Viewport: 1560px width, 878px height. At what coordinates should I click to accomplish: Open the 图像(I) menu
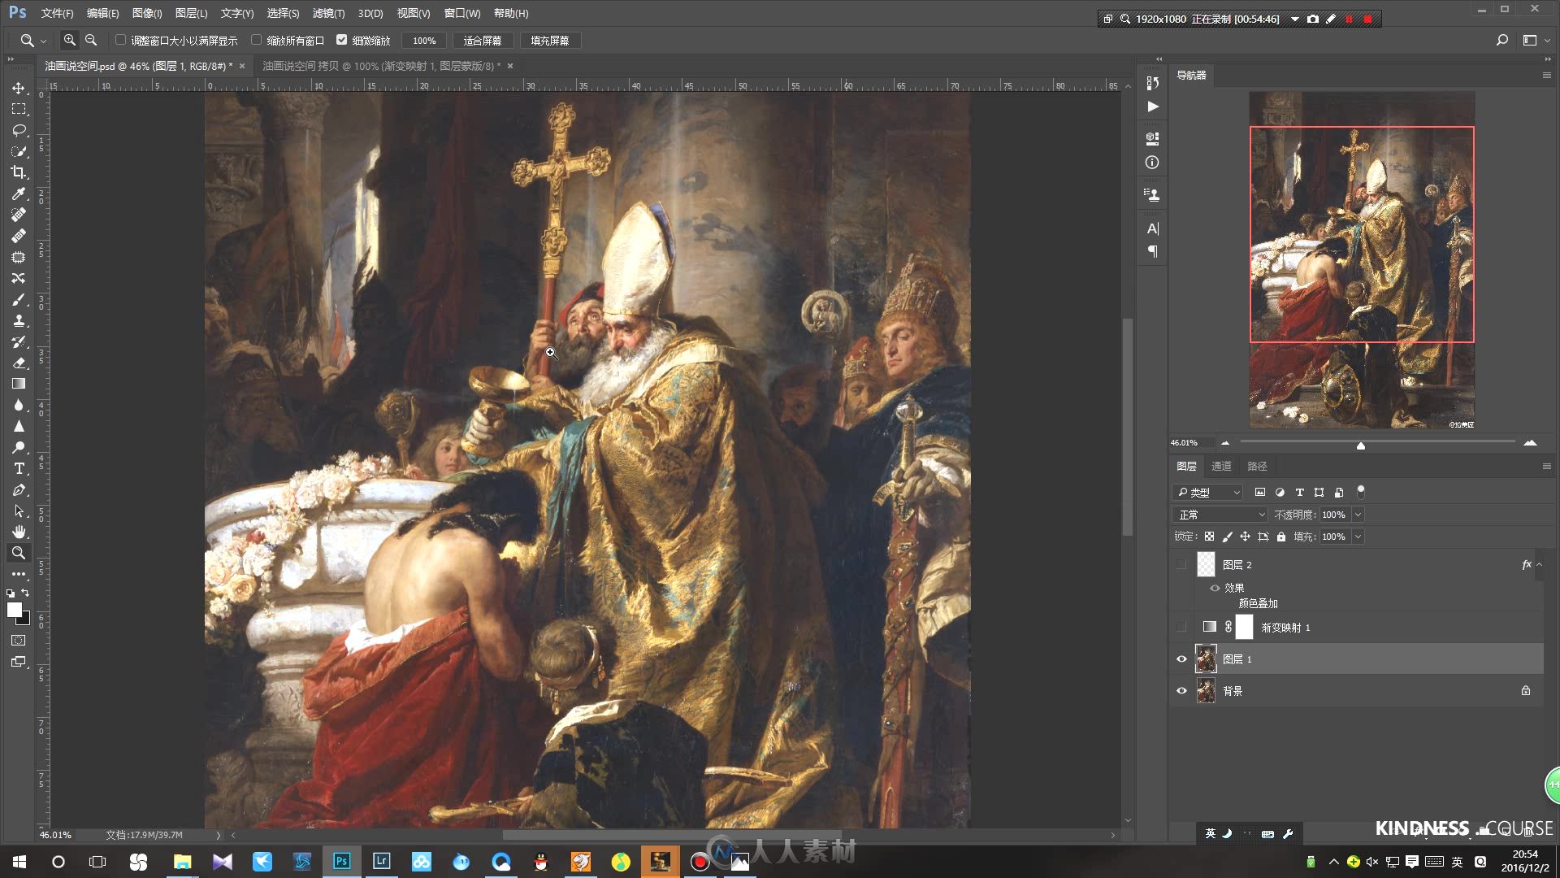click(x=147, y=13)
